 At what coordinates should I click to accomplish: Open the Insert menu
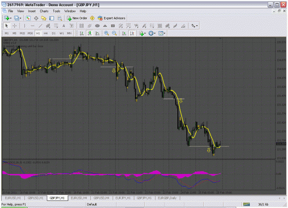point(32,11)
